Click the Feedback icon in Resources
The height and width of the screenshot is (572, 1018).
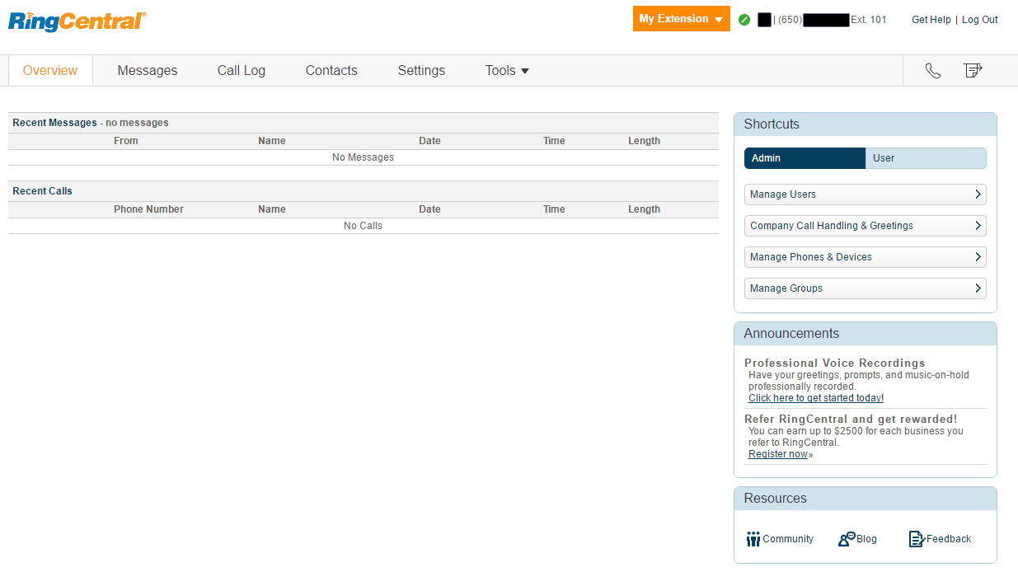tap(917, 538)
